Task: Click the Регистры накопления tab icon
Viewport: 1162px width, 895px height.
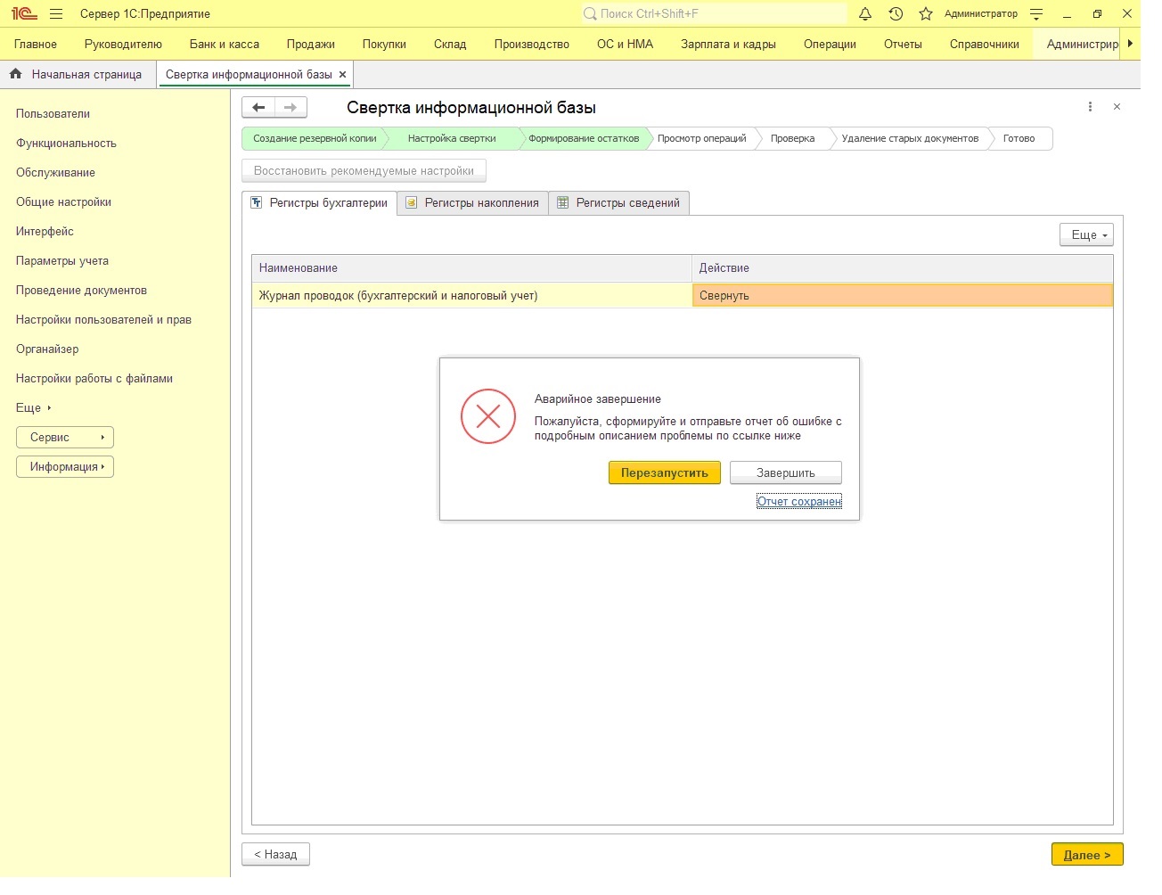Action: [412, 202]
